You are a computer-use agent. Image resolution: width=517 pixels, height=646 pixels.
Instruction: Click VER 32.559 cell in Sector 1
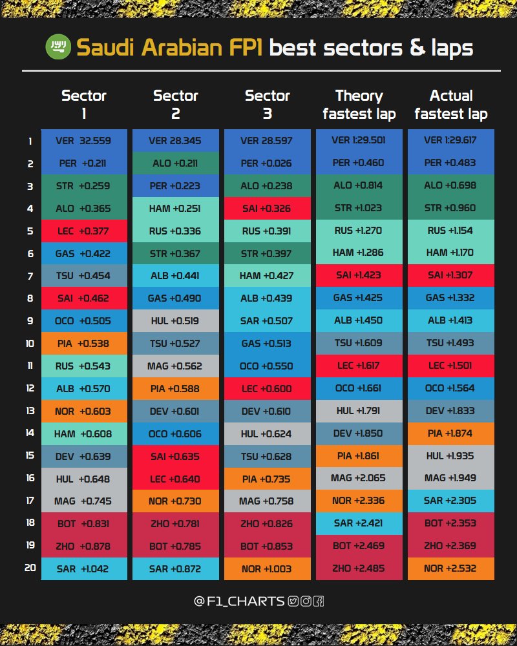click(x=83, y=140)
